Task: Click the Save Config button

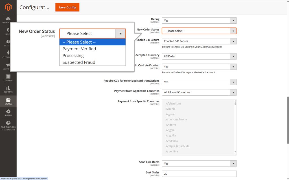Action: pos(67,7)
